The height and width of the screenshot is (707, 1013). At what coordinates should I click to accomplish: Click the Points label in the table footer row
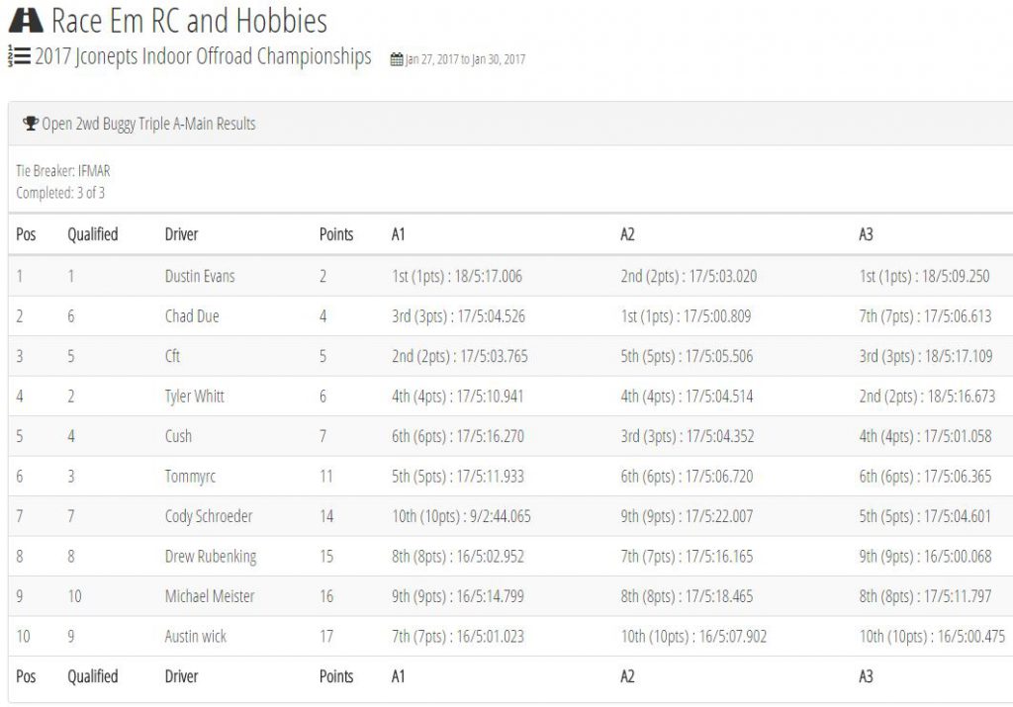click(x=336, y=676)
